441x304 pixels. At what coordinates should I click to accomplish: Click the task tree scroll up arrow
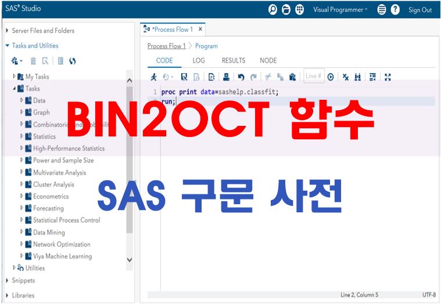(130, 81)
